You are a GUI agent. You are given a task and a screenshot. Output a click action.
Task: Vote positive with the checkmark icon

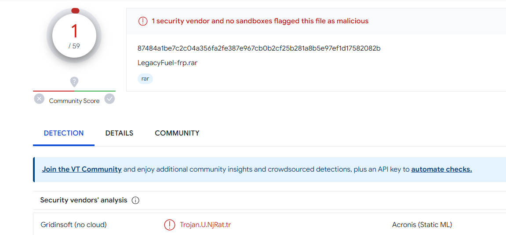109,99
